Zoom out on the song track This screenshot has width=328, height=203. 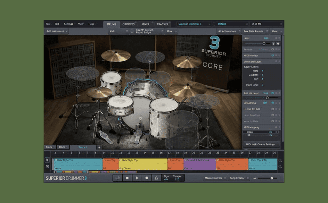pos(280,166)
